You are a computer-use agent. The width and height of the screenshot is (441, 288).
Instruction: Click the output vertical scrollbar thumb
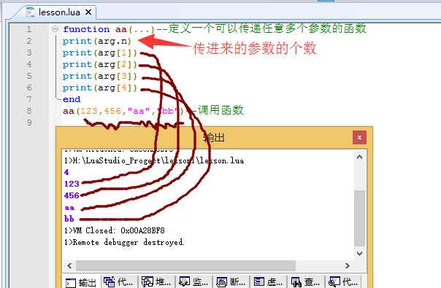click(359, 218)
